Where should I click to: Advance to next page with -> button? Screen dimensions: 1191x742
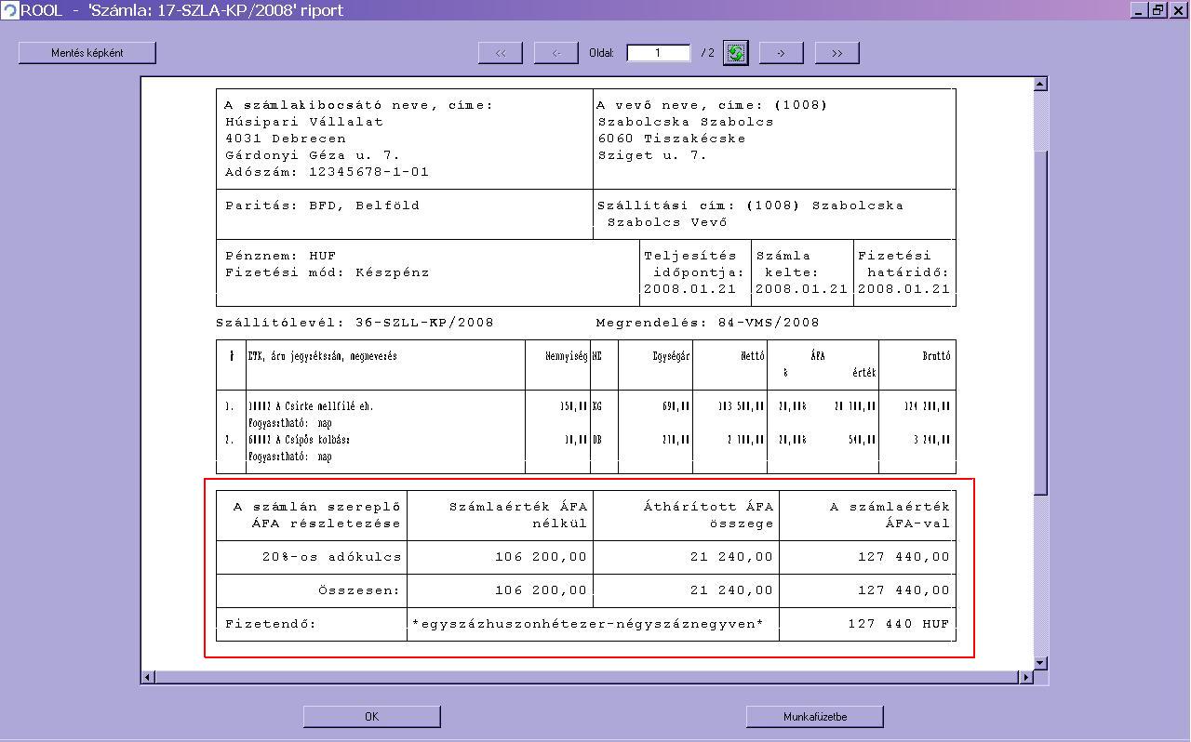point(782,53)
